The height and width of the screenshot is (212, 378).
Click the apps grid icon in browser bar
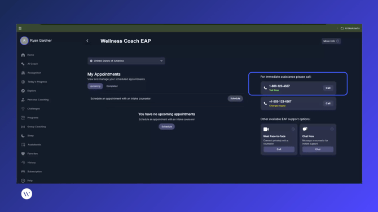coord(20,28)
